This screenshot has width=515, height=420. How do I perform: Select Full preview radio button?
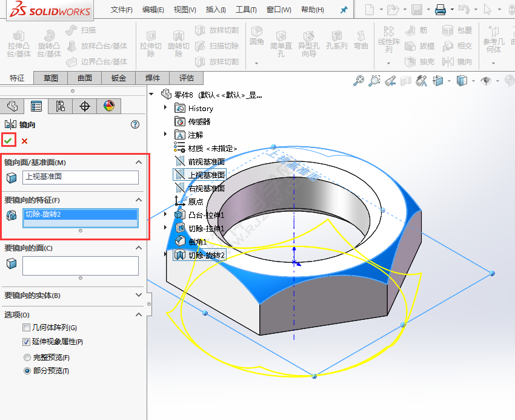pyautogui.click(x=27, y=357)
